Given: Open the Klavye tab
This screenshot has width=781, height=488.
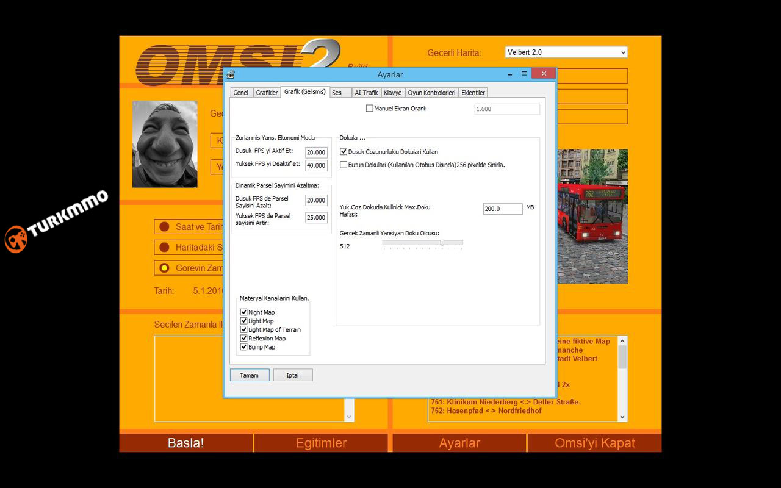Looking at the screenshot, I should pos(392,93).
